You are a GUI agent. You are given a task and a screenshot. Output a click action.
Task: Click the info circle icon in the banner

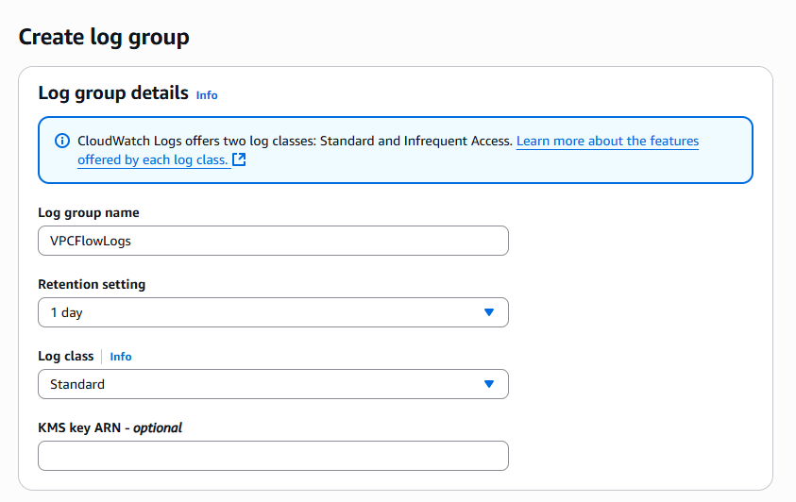pyautogui.click(x=62, y=141)
